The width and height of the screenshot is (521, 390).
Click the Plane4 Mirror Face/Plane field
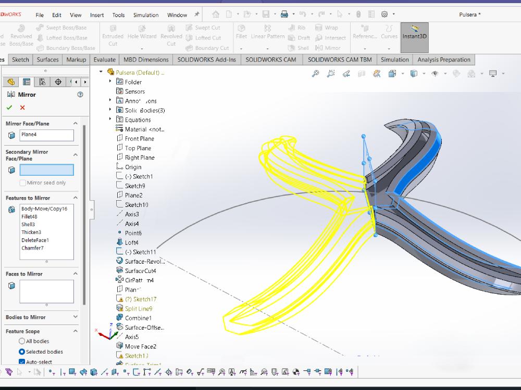point(46,135)
